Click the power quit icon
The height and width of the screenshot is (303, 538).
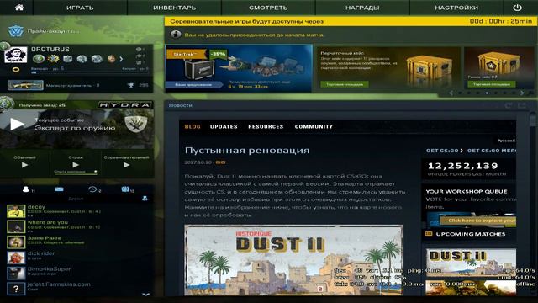(x=517, y=8)
